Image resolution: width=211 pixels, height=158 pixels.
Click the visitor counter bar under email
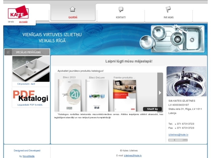pos(178,140)
